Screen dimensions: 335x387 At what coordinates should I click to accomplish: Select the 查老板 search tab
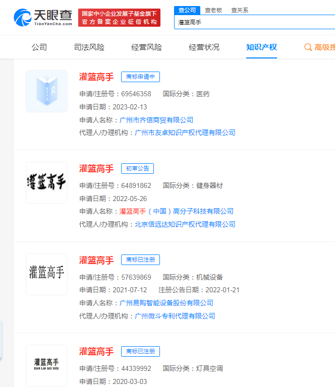[213, 10]
